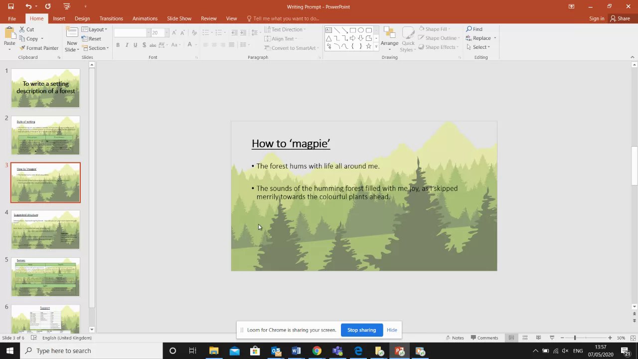
Task: Open the Arrange tool
Action: click(389, 37)
